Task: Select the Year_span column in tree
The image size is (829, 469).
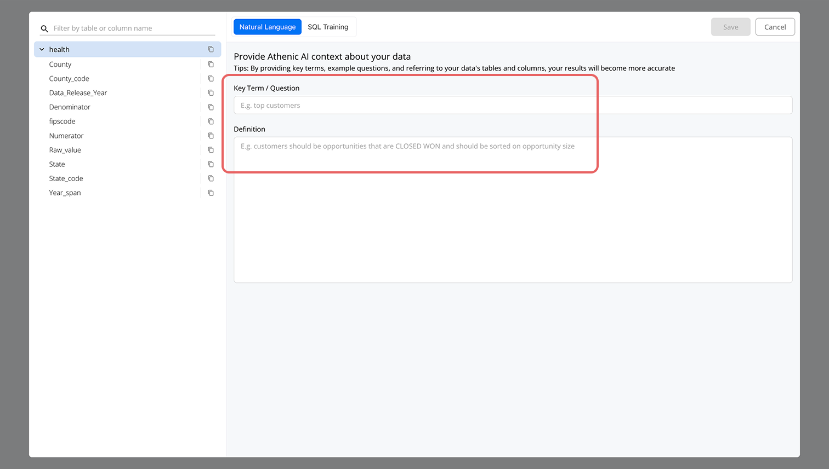Action: [x=65, y=193]
